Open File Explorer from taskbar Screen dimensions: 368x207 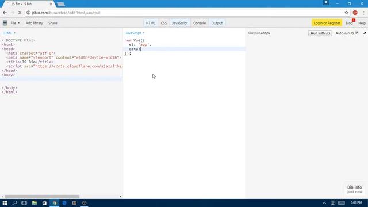(34, 203)
